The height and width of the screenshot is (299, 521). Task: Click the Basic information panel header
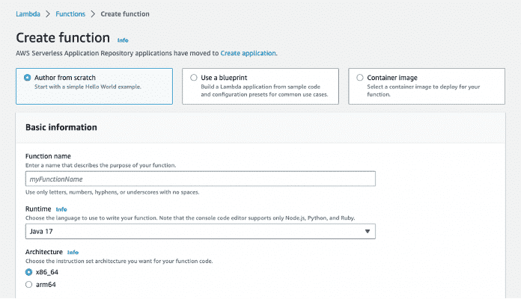tap(61, 128)
